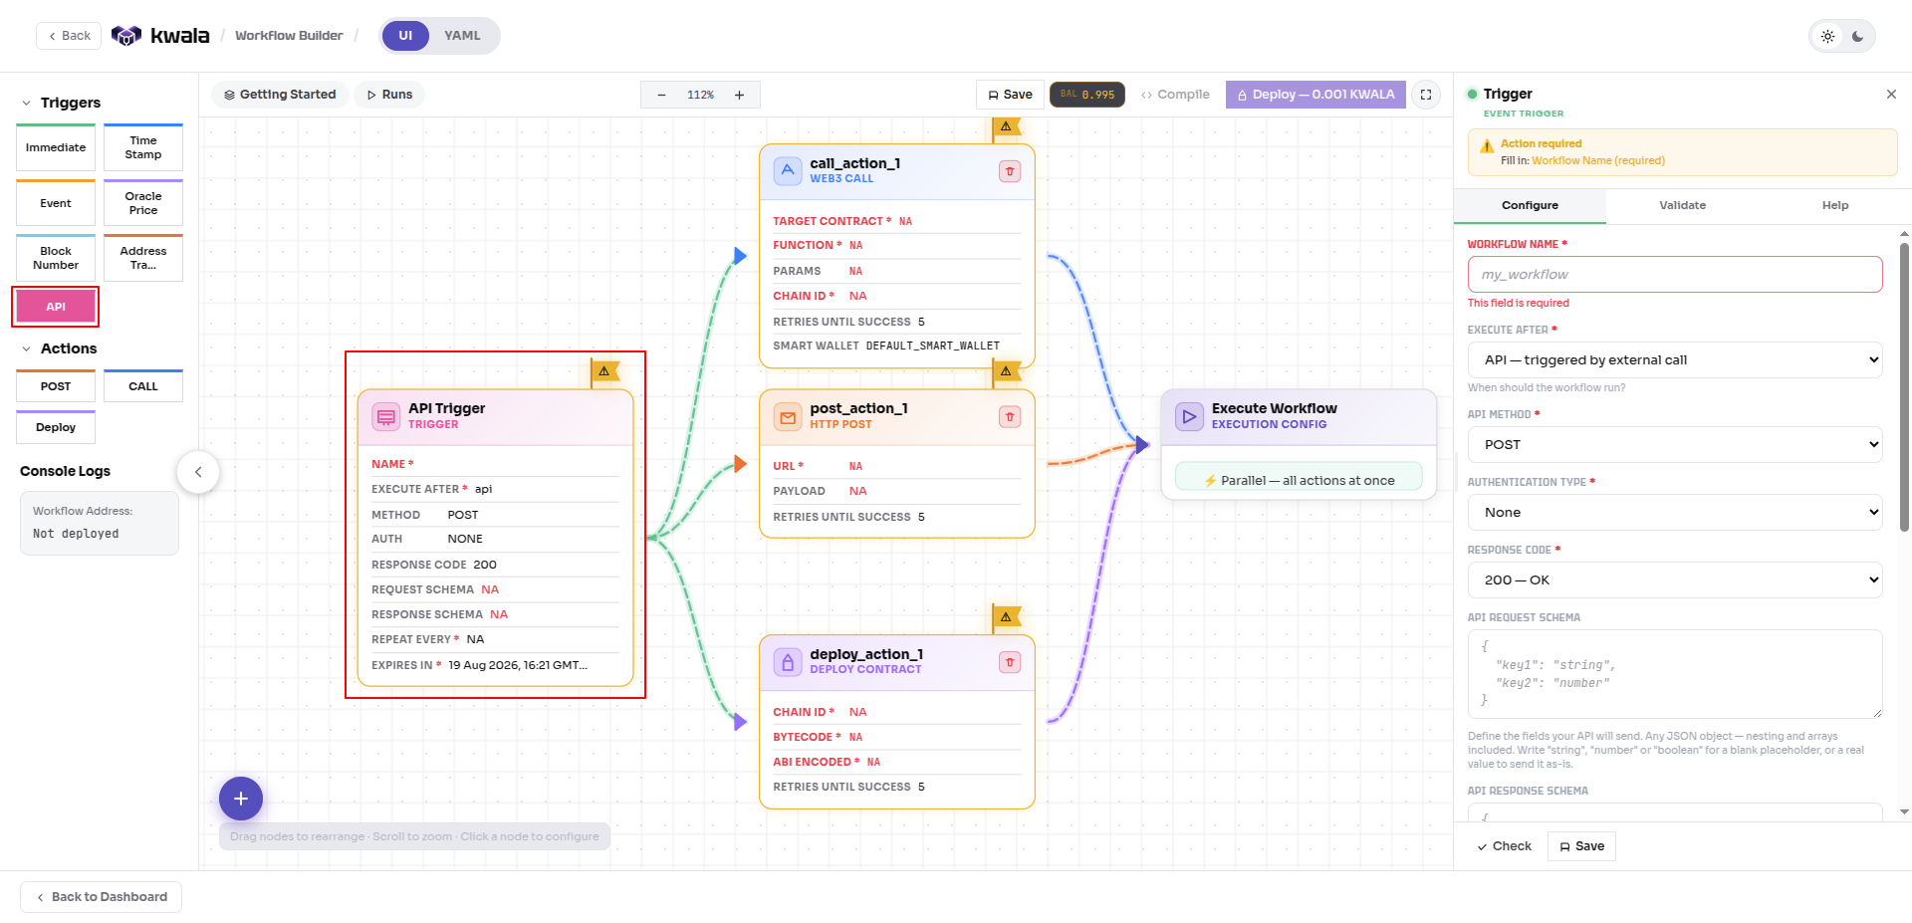Click the fullscreen canvas icon

click(x=1426, y=95)
